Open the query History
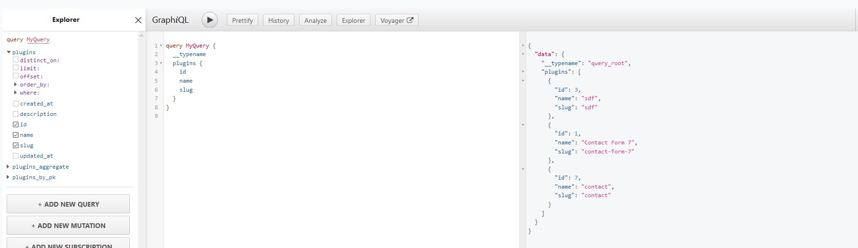 (279, 20)
